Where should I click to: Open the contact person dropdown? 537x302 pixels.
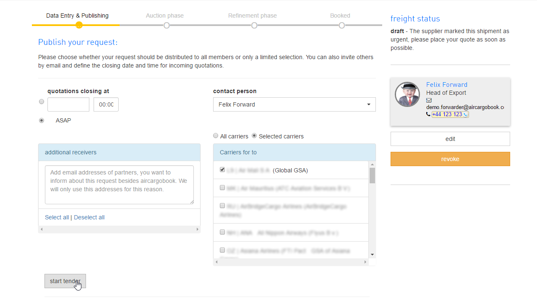tap(294, 104)
